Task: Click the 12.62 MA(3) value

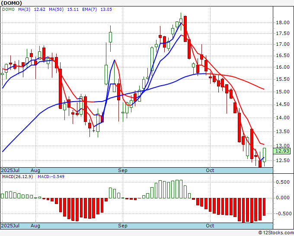Action: coord(40,9)
